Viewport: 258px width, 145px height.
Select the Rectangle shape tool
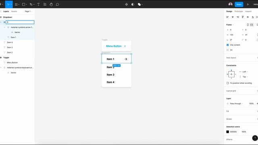click(x=23, y=4)
